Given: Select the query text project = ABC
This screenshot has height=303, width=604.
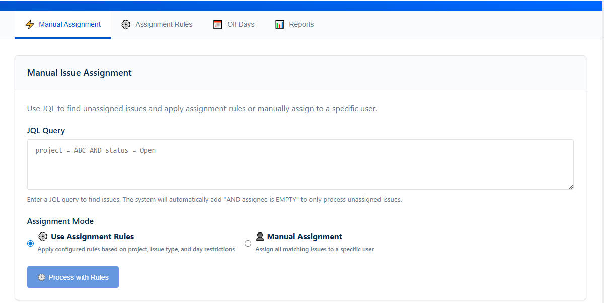Looking at the screenshot, I should [59, 150].
